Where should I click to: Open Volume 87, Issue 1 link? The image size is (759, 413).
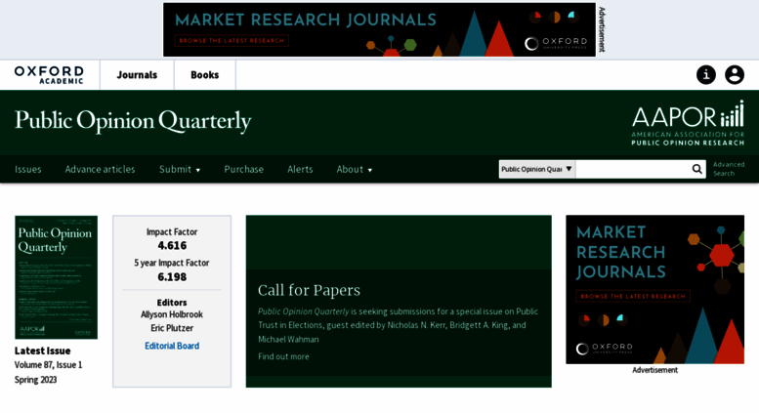[49, 365]
